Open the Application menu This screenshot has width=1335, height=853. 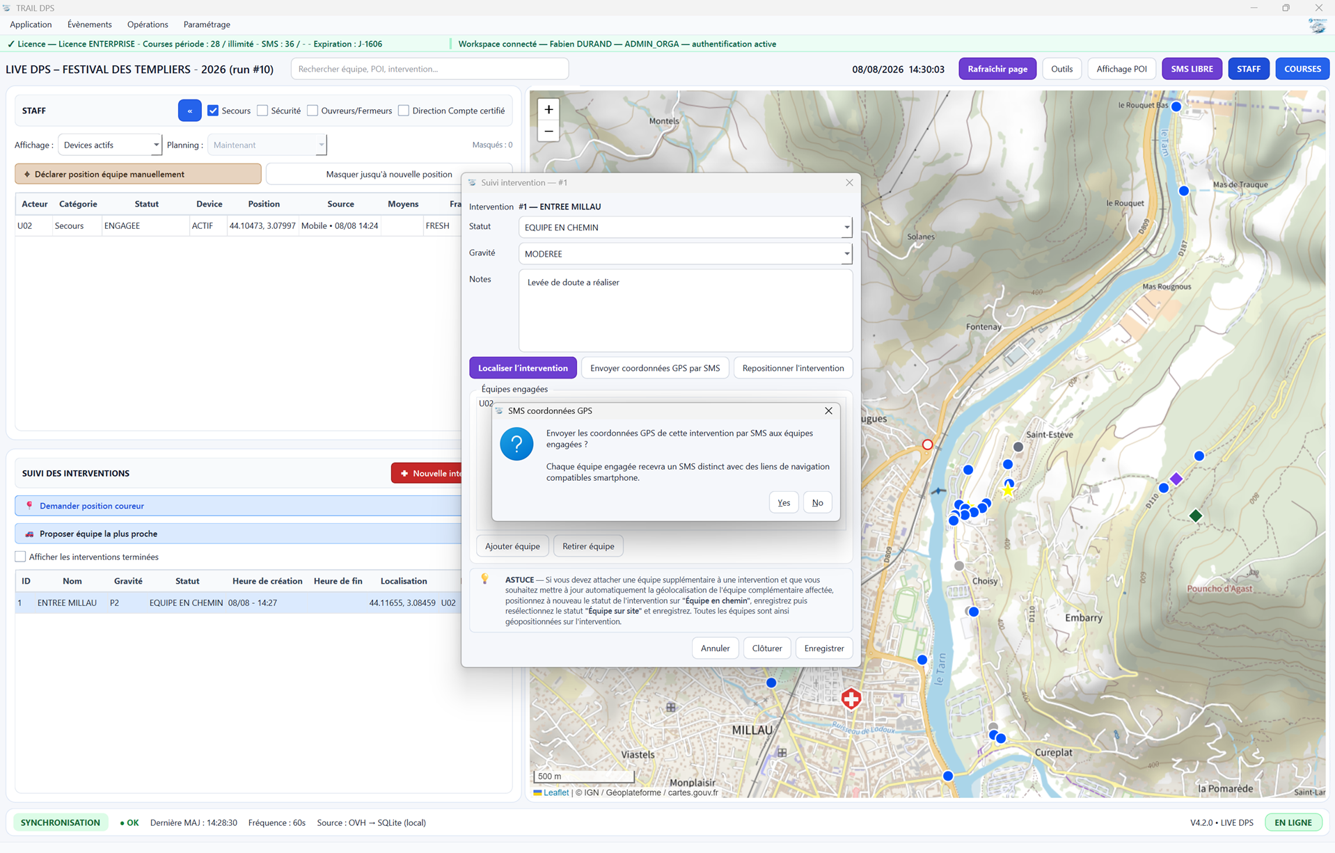31,24
